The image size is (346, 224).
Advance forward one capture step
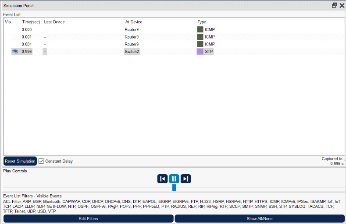point(186,178)
